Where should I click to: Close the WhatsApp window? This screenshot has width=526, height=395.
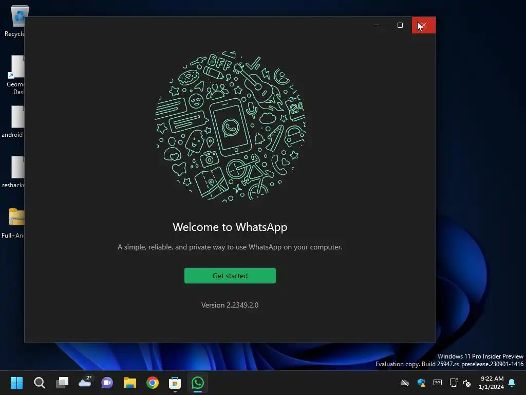[x=424, y=25]
